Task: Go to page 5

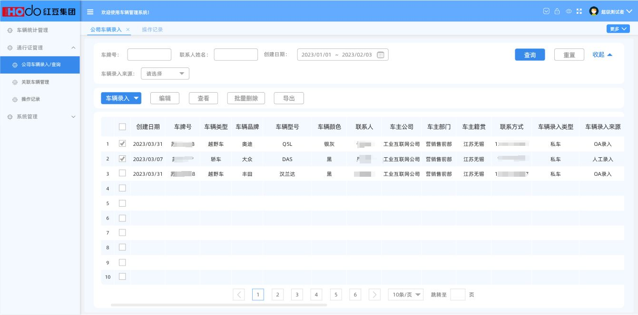Action: click(x=336, y=295)
